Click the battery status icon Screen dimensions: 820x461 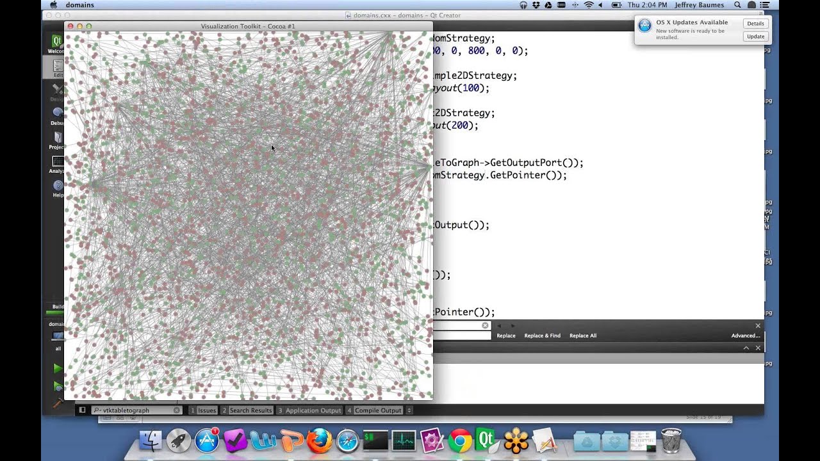coord(616,5)
